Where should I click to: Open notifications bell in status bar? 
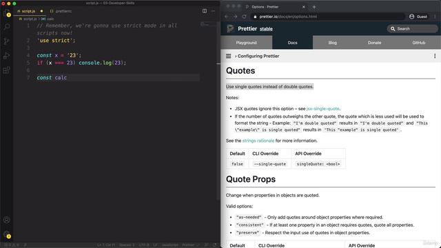pyautogui.click(x=215, y=245)
